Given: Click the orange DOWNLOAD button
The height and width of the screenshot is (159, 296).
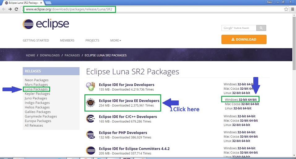Looking at the screenshot, I should point(244,39).
